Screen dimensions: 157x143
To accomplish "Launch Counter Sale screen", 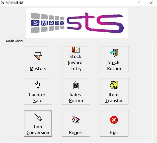I will 38,91.
